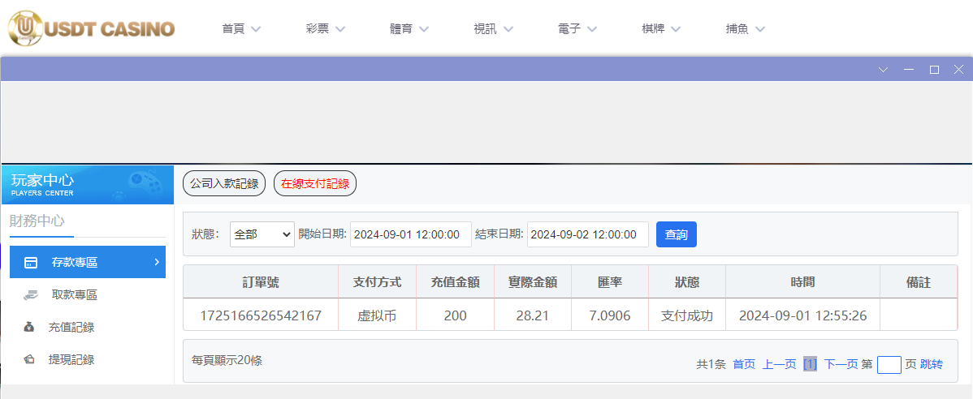The image size is (973, 399).
Task: Maximize the player center window
Action: (934, 70)
